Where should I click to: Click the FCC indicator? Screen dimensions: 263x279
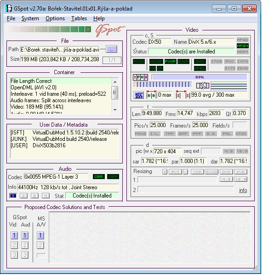[229, 62]
